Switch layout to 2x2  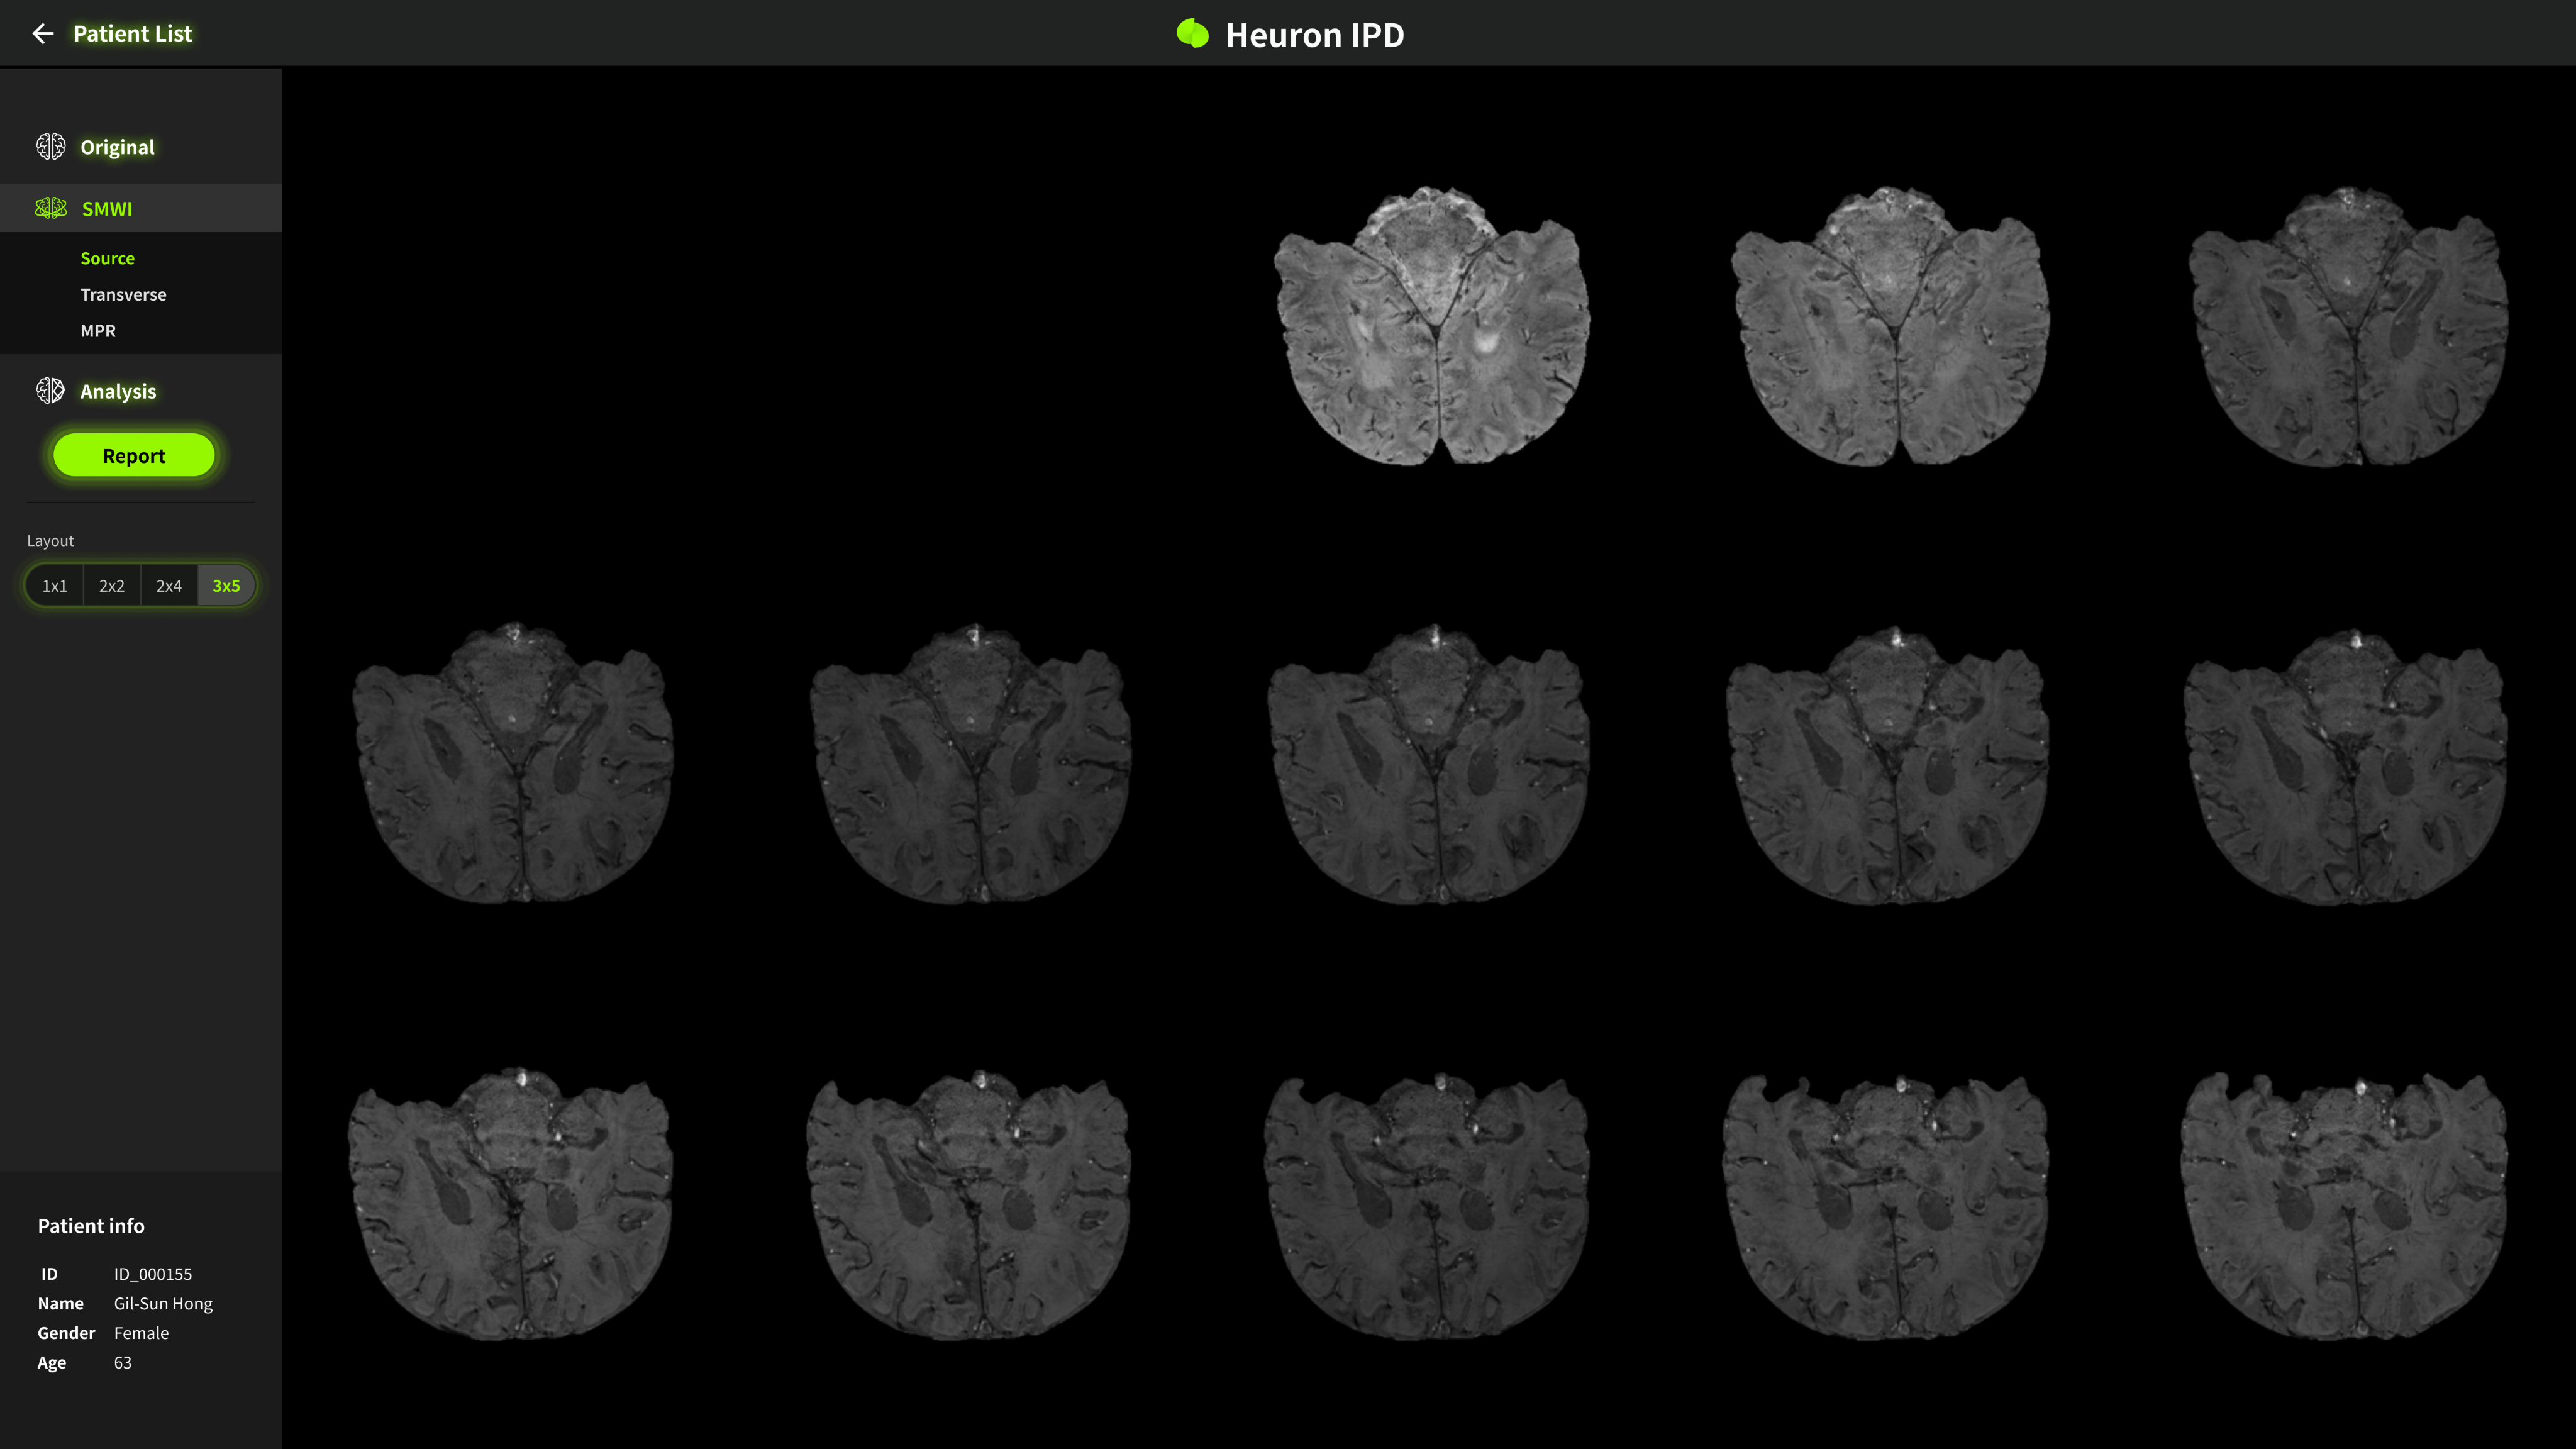(x=112, y=586)
